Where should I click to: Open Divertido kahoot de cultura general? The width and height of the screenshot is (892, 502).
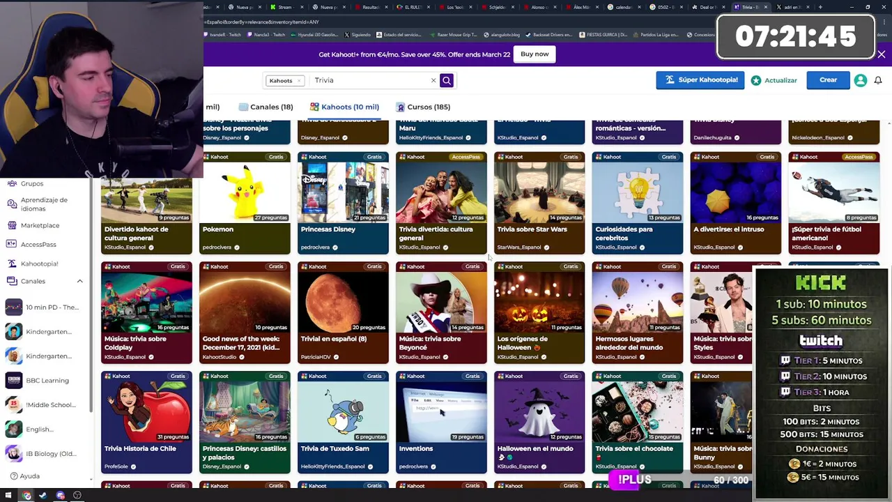146,203
